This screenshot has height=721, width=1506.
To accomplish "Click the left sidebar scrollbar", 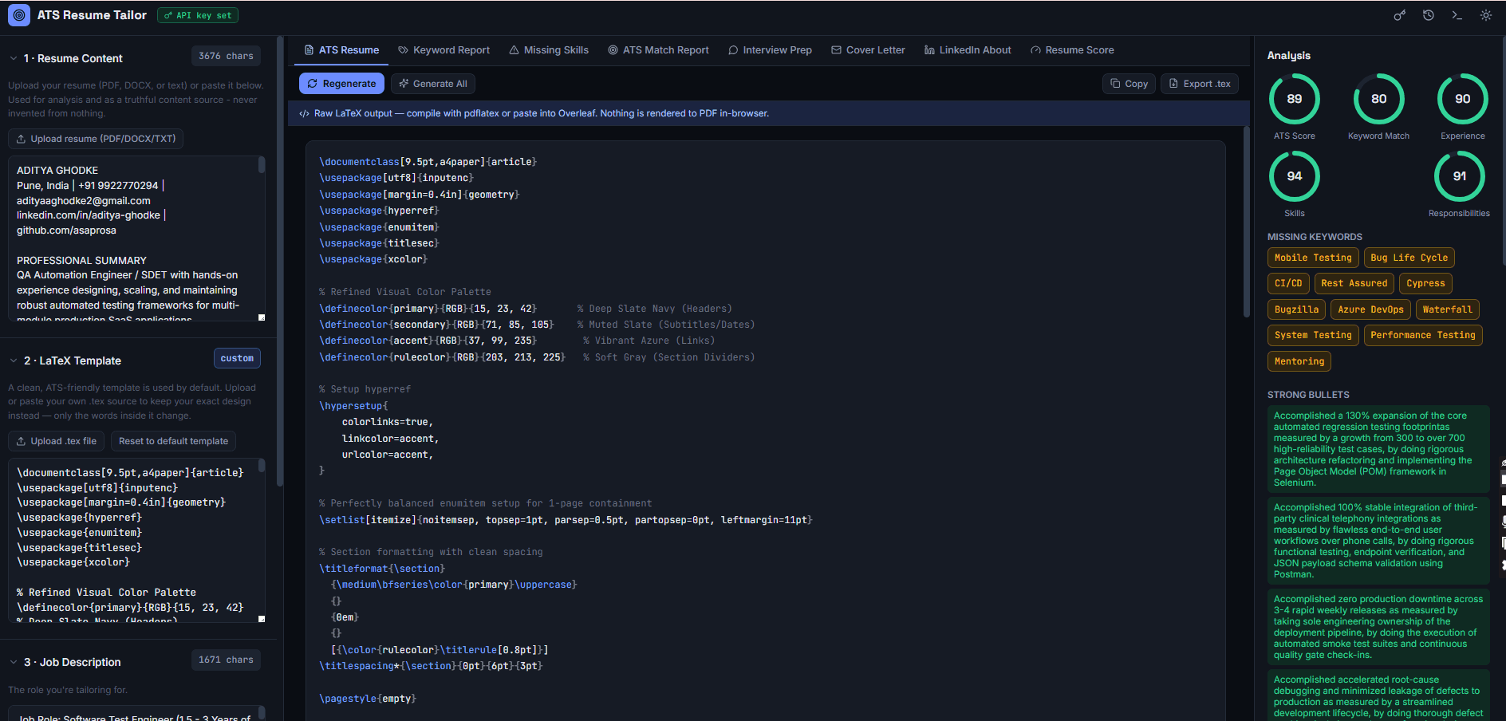I will 279,261.
